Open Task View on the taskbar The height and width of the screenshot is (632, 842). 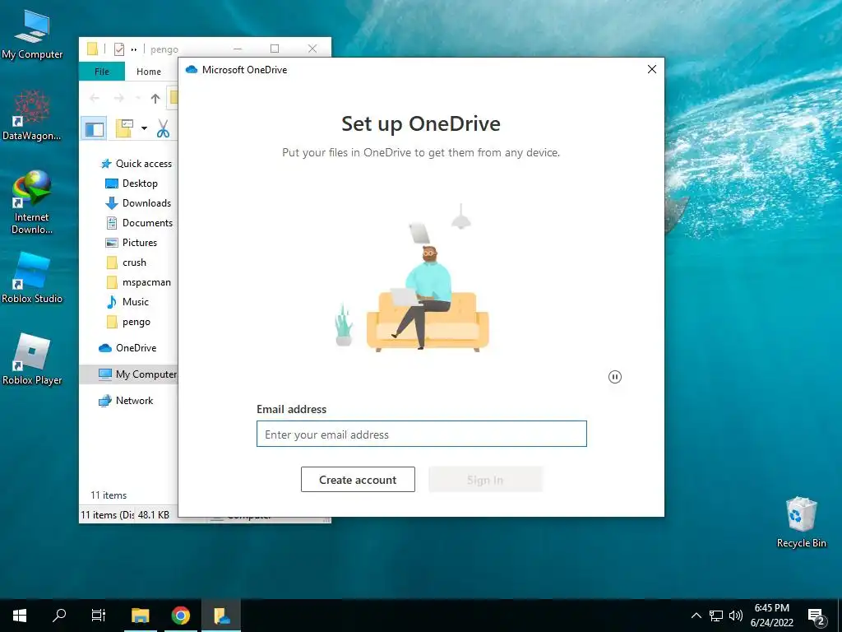pos(99,616)
